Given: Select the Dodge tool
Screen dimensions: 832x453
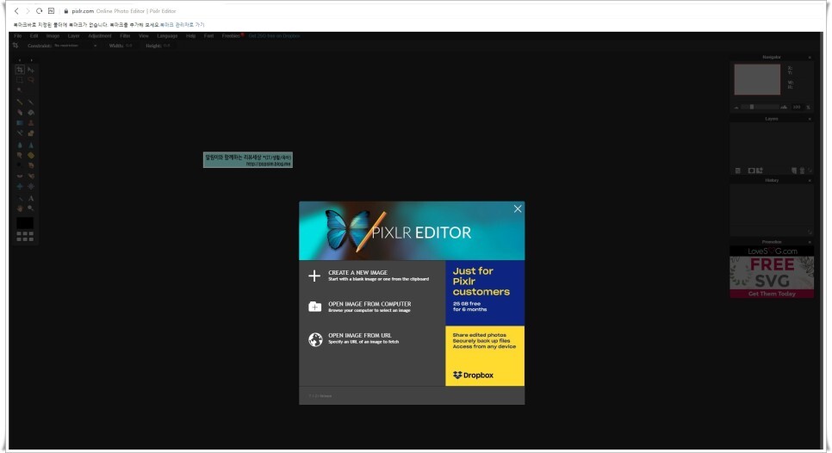Looking at the screenshot, I should click(x=20, y=165).
